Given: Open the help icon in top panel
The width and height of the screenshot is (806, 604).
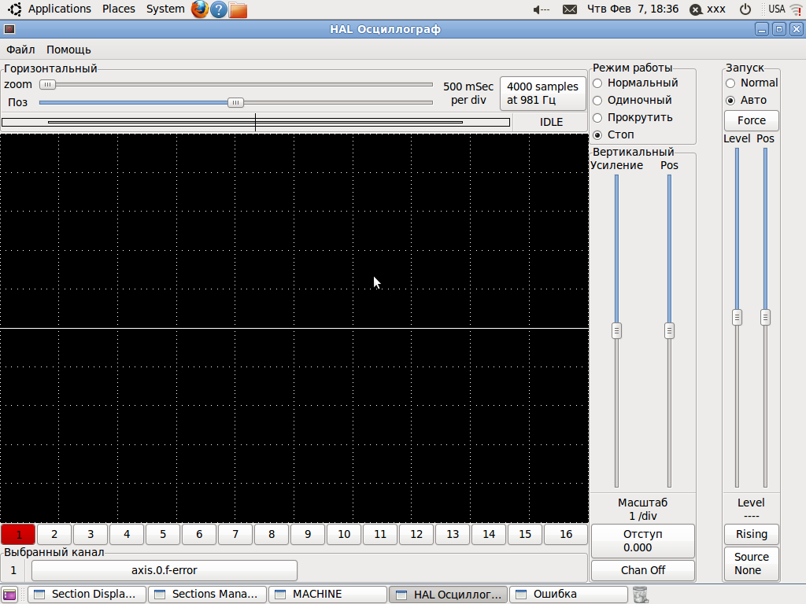Looking at the screenshot, I should [219, 9].
